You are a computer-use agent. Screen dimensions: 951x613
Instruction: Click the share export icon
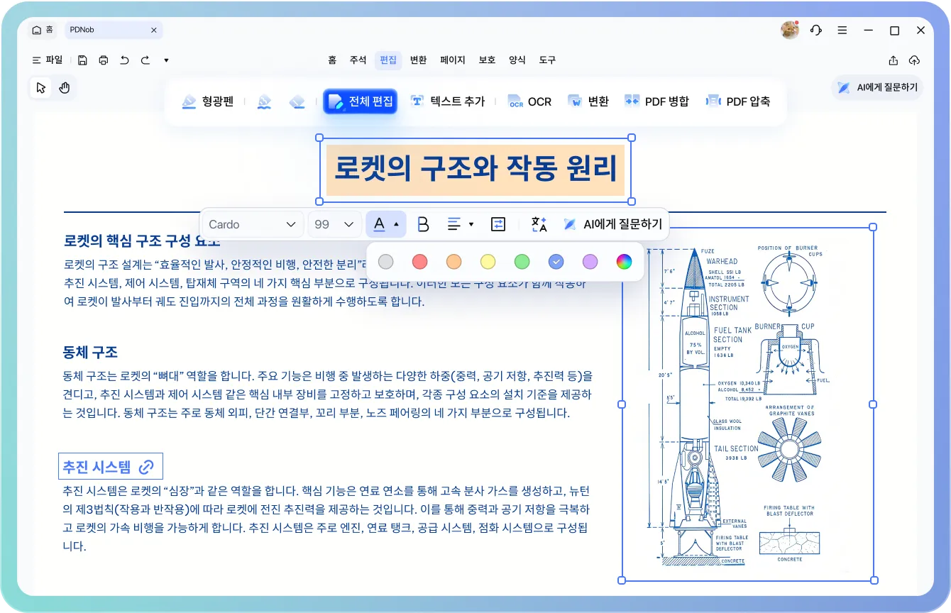click(894, 60)
